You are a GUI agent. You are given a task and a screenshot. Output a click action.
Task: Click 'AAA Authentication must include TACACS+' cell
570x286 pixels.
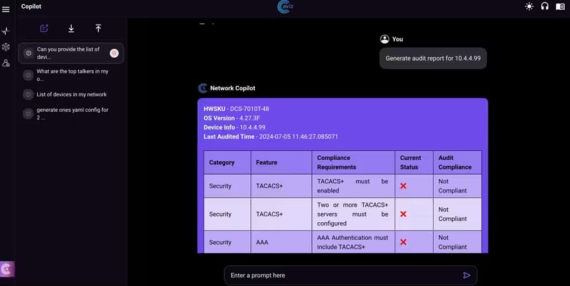click(353, 242)
